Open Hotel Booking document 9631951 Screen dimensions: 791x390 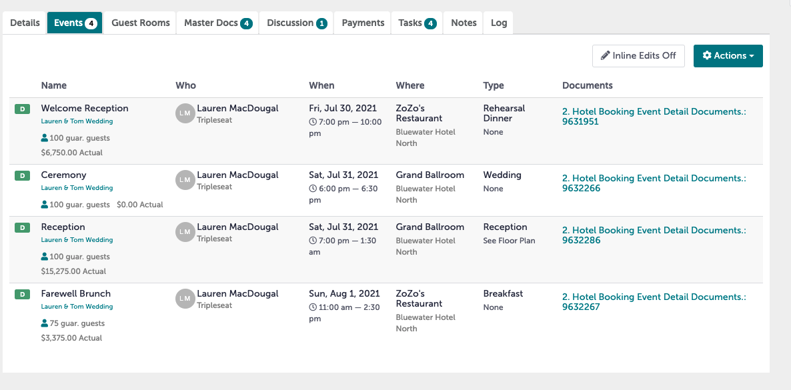click(654, 117)
